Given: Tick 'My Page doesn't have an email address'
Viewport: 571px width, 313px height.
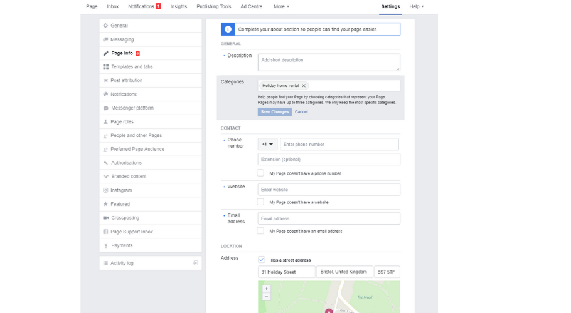Looking at the screenshot, I should coord(260,231).
